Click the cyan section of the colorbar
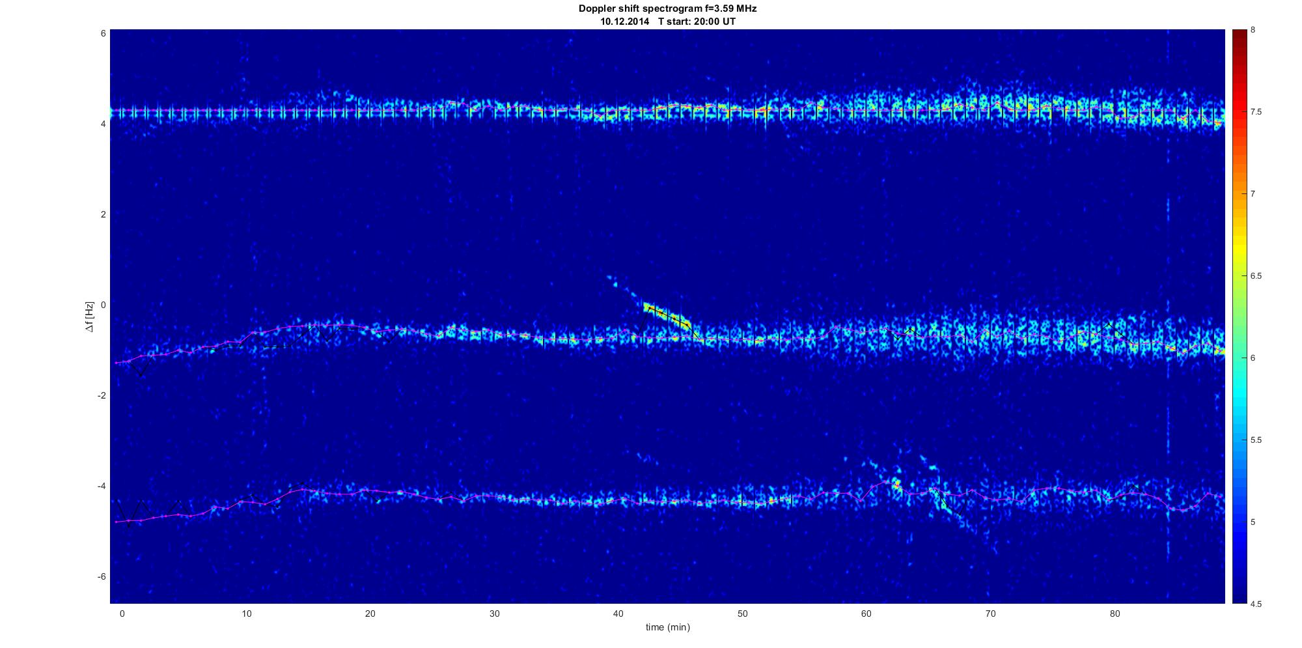1302x648 pixels. (1239, 391)
